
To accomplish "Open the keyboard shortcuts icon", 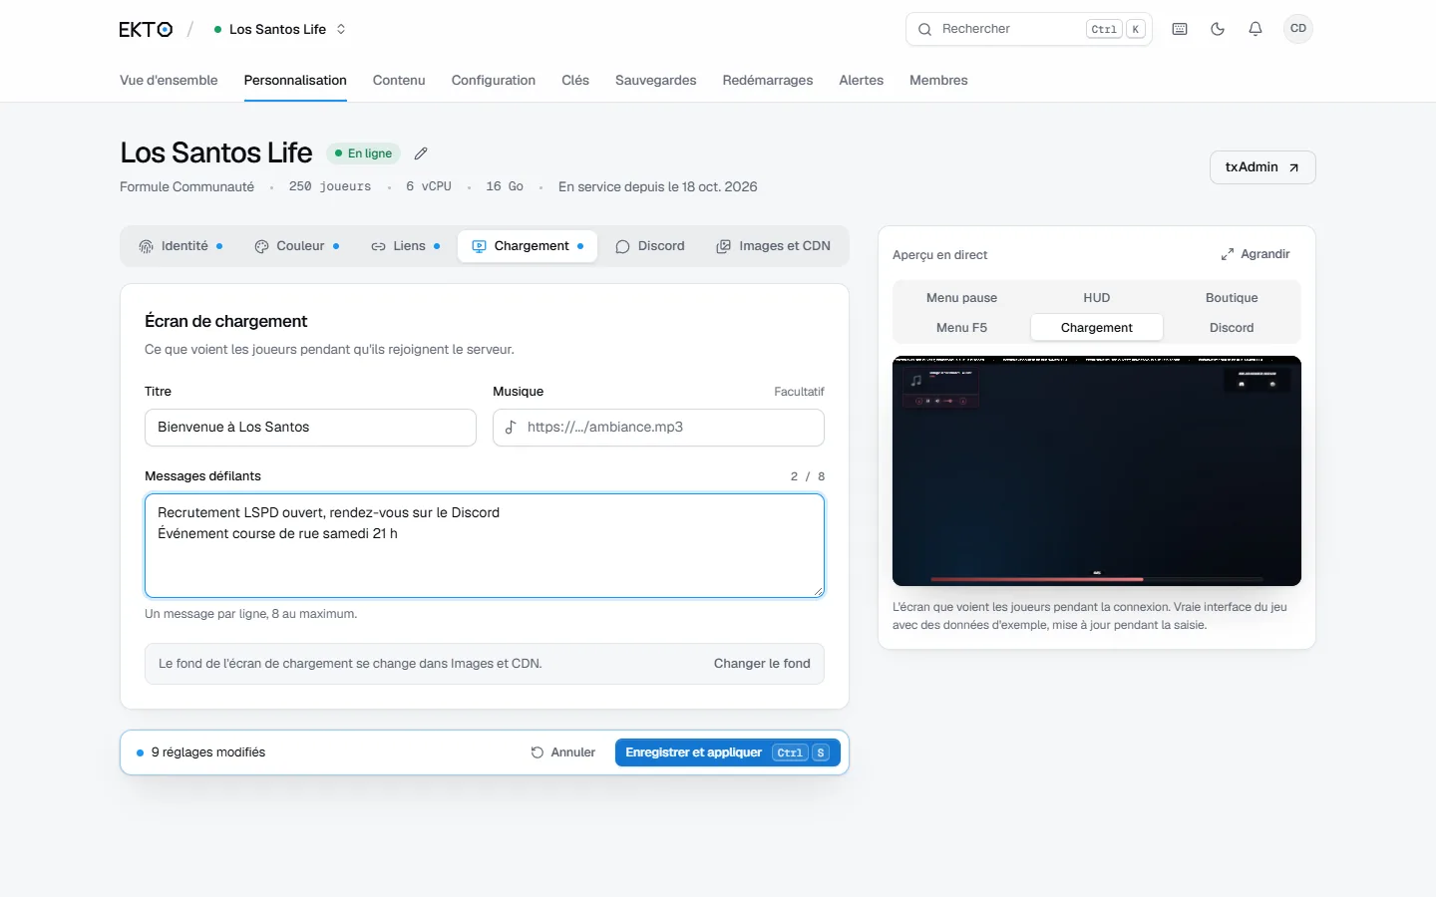I will coord(1180,29).
